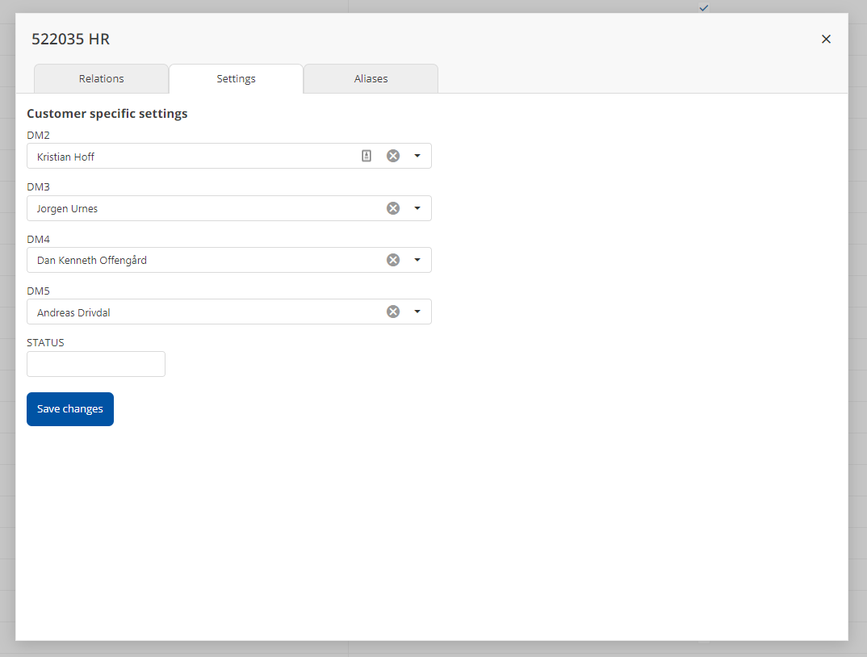867x657 pixels.
Task: Open the DM3 dropdown list
Action: tap(417, 208)
